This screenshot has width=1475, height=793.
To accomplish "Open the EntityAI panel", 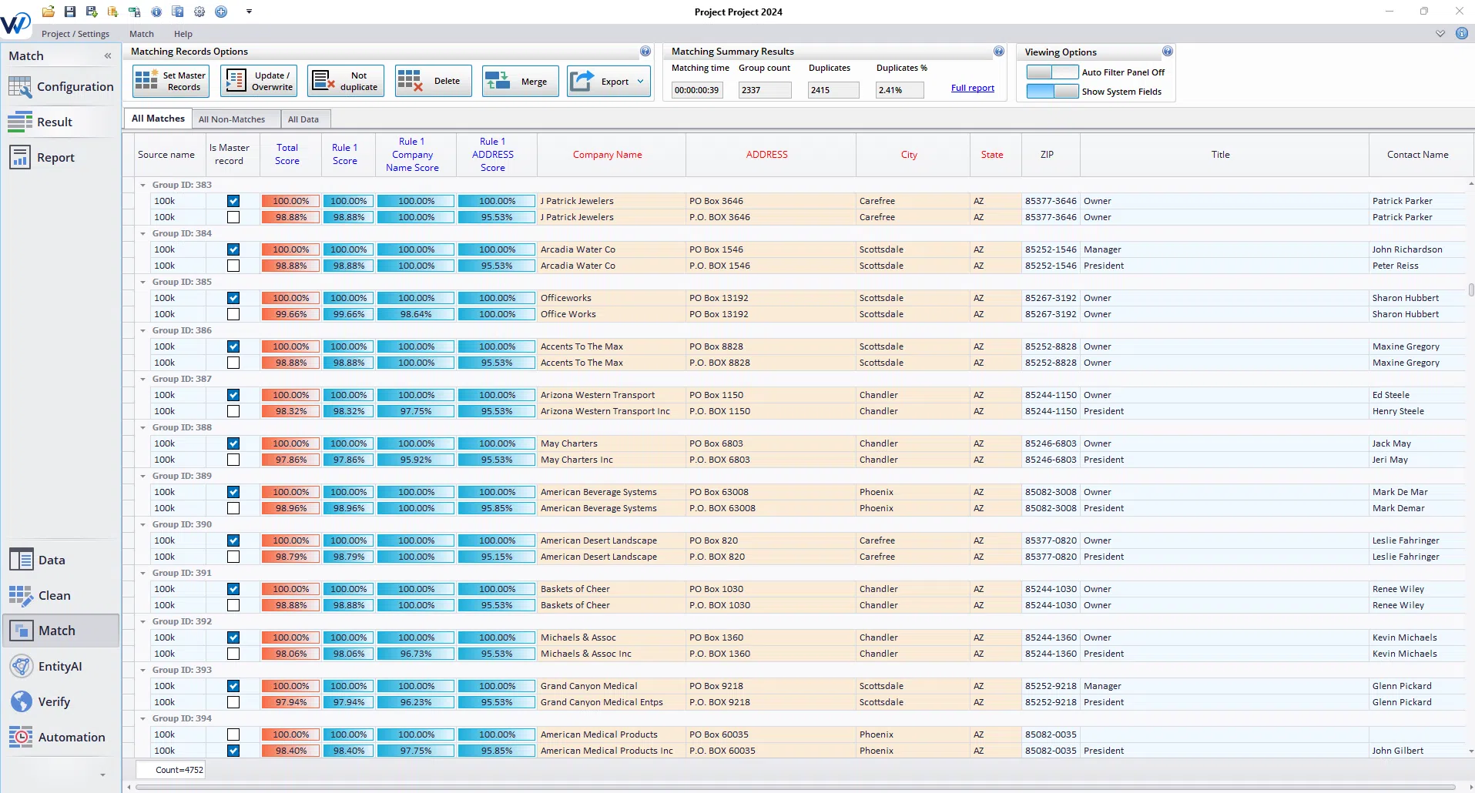I will tap(59, 666).
